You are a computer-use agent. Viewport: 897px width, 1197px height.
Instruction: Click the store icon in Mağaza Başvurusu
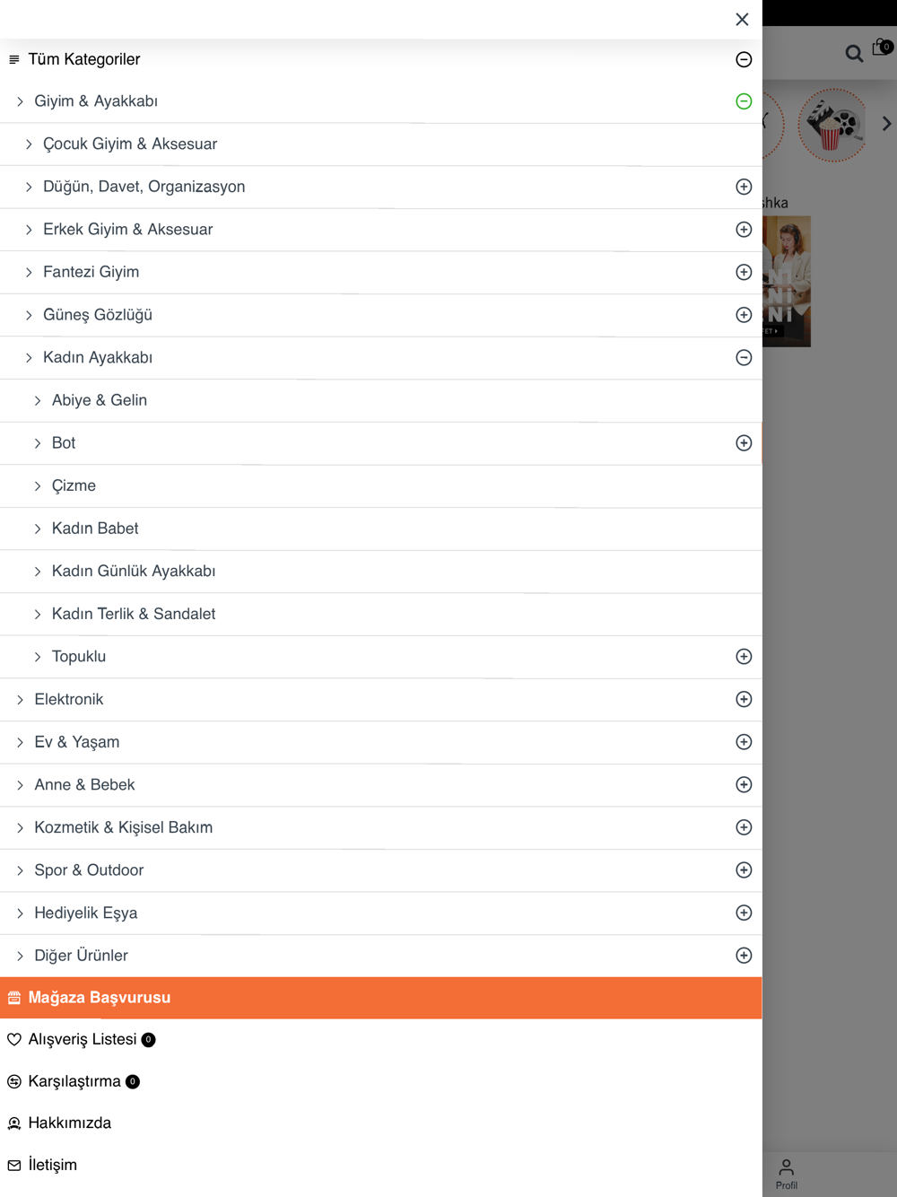coord(14,998)
